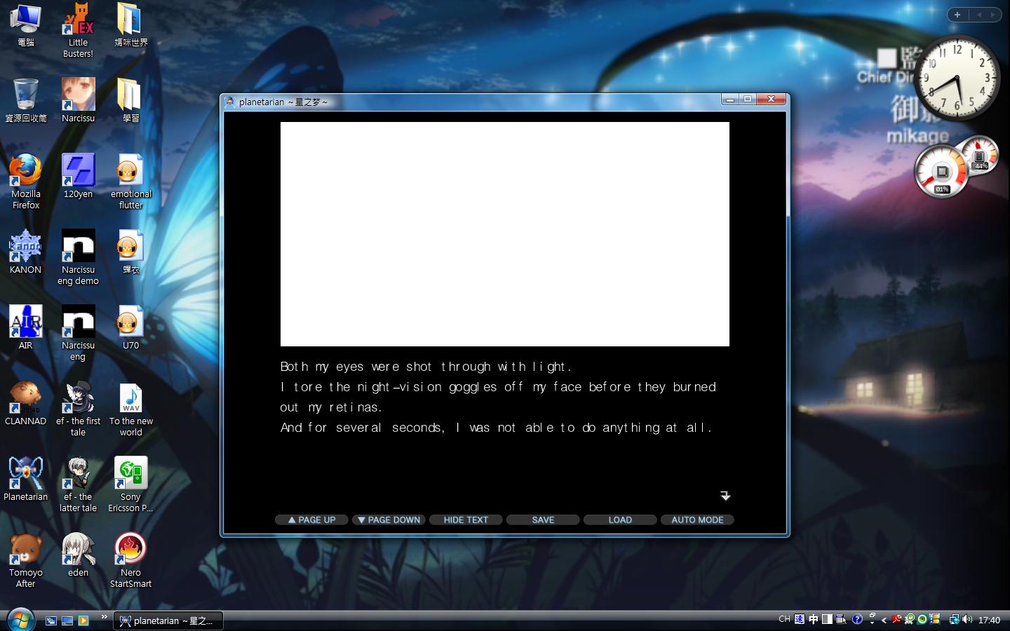
Task: Launch Windows Media Player from Quick Launch
Action: (83, 620)
